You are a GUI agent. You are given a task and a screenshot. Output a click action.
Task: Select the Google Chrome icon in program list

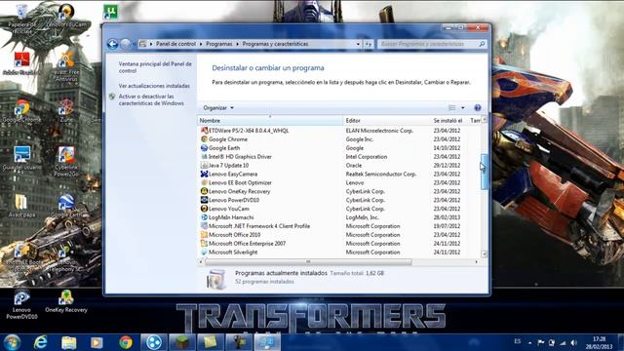pyautogui.click(x=204, y=139)
